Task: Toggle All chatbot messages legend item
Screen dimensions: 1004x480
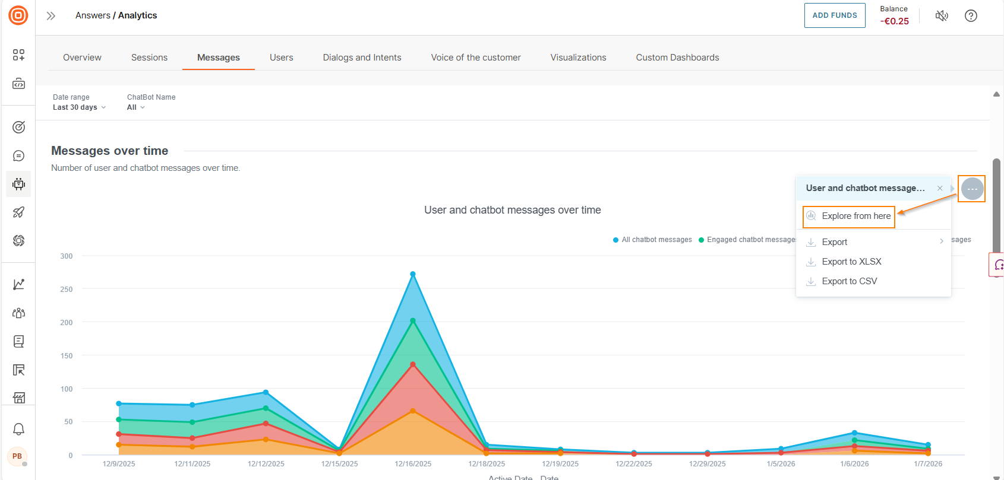Action: coord(652,240)
